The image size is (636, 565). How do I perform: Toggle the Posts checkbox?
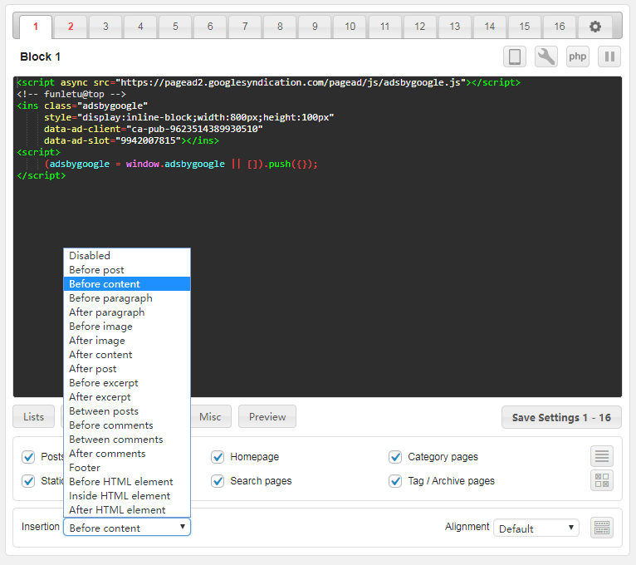[x=28, y=457]
